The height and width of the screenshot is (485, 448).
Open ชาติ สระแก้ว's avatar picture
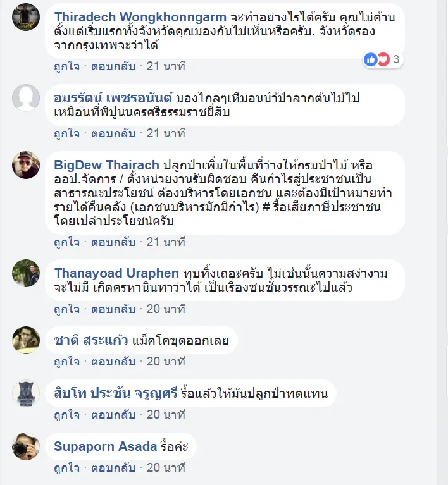[27, 340]
